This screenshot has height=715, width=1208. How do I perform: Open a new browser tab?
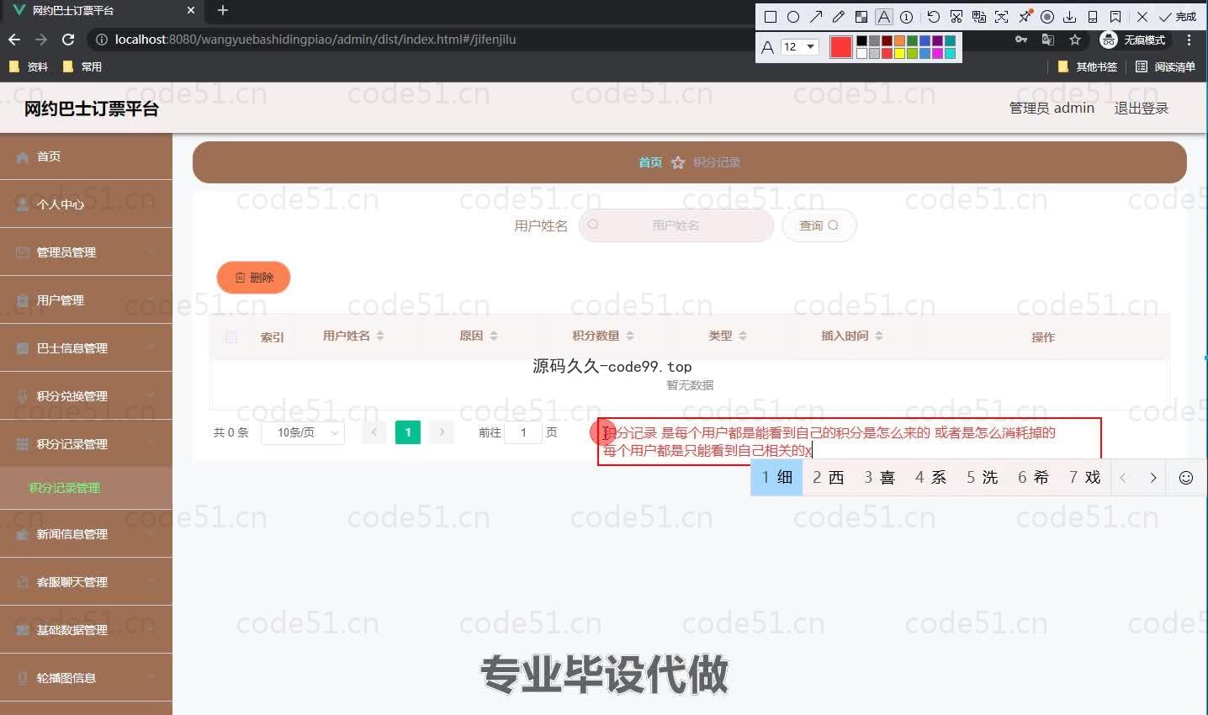(x=222, y=10)
